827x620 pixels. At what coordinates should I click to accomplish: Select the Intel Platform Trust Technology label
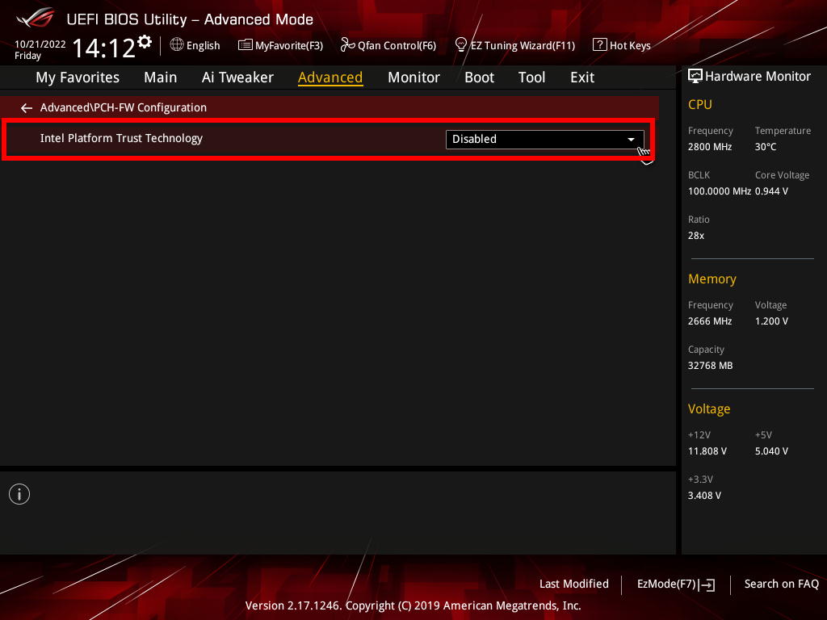pos(121,138)
